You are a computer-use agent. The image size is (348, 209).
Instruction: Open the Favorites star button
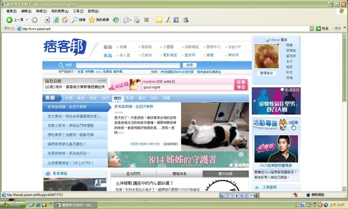pos(92,20)
